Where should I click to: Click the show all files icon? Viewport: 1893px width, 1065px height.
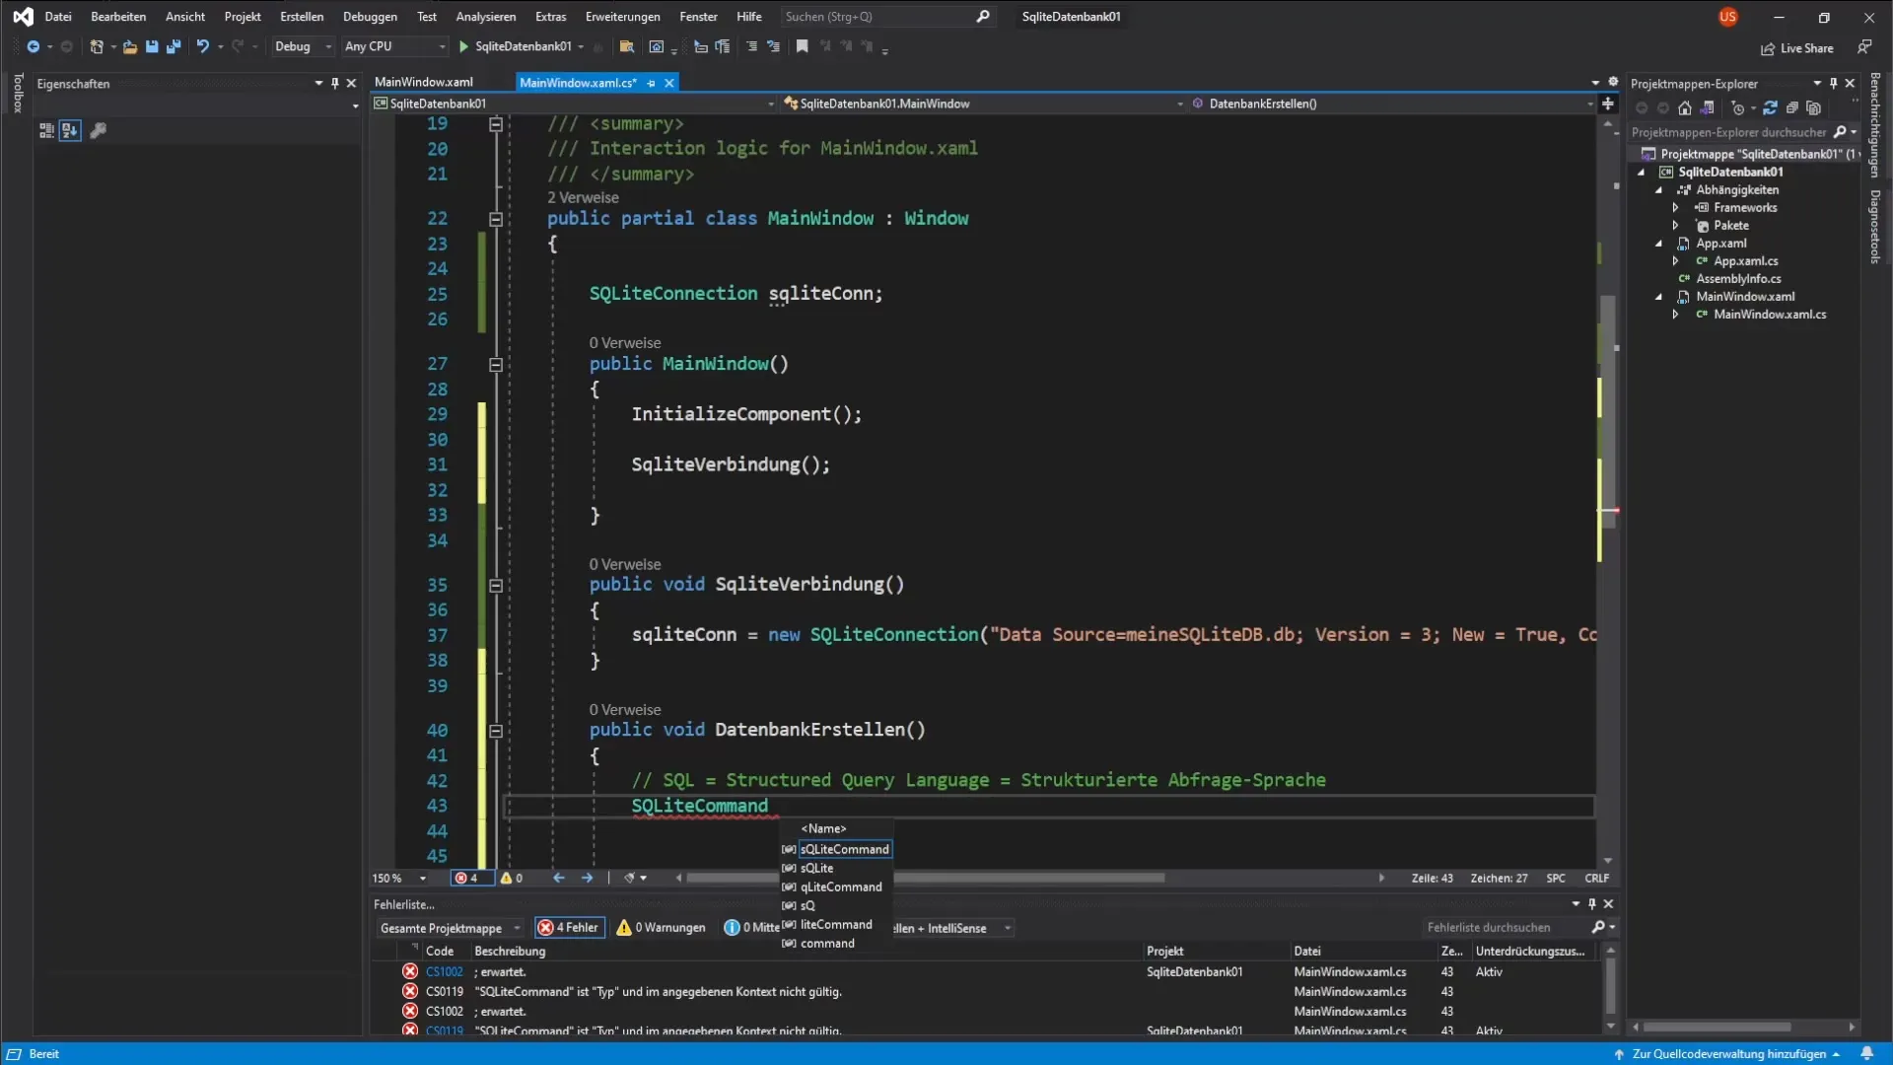tap(1814, 108)
